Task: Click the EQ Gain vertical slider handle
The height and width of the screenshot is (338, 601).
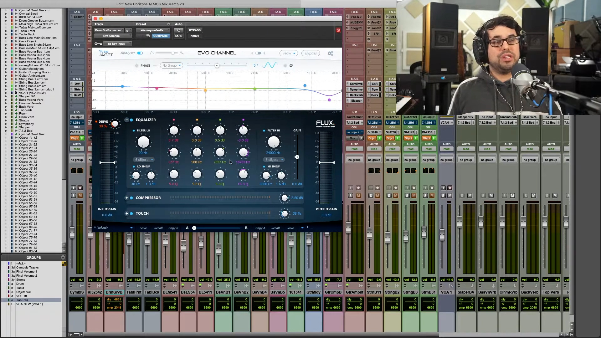Action: pos(297,157)
